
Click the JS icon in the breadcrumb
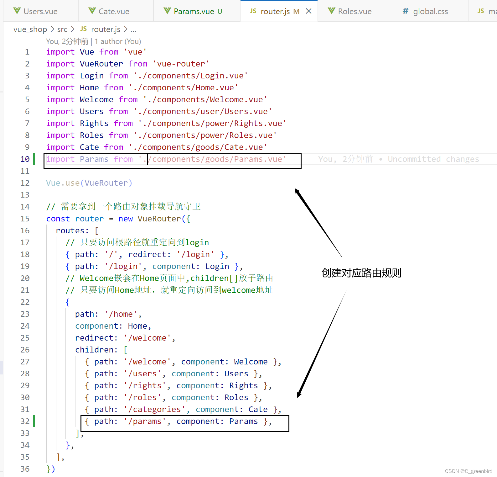point(84,29)
